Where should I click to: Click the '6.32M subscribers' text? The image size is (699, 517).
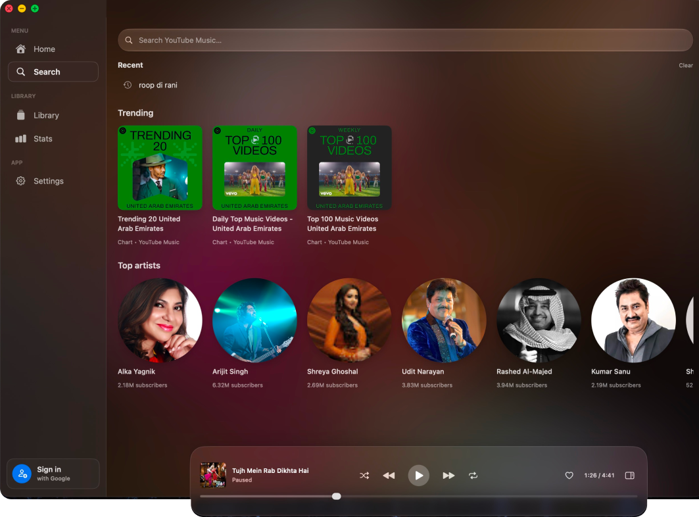click(x=237, y=385)
